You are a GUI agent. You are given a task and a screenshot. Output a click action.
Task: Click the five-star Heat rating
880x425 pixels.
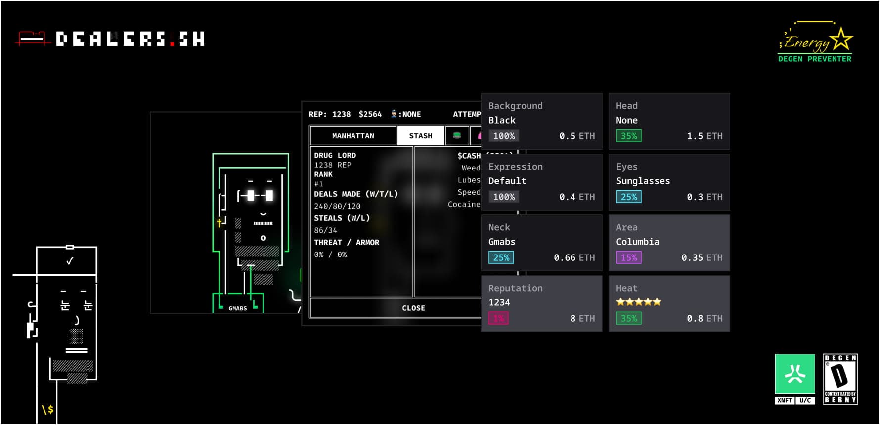coord(638,302)
